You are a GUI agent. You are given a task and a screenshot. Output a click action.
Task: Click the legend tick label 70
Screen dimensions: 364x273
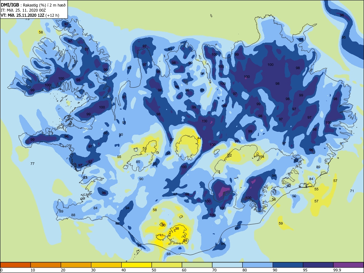click(214, 270)
